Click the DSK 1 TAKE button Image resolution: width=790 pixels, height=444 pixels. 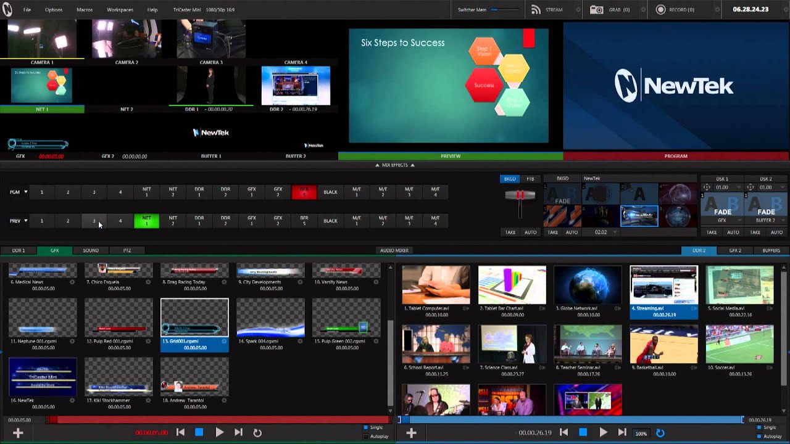[x=712, y=232]
